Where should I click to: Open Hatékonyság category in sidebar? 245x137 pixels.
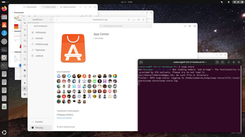coord(40,44)
